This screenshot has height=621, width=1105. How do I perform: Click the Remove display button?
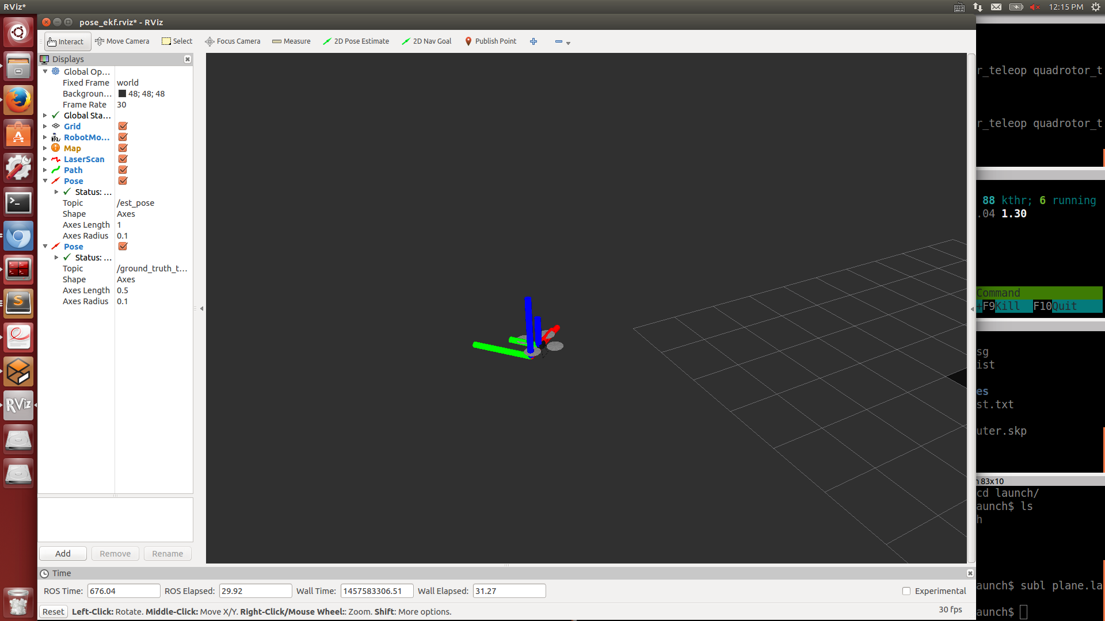pyautogui.click(x=115, y=554)
